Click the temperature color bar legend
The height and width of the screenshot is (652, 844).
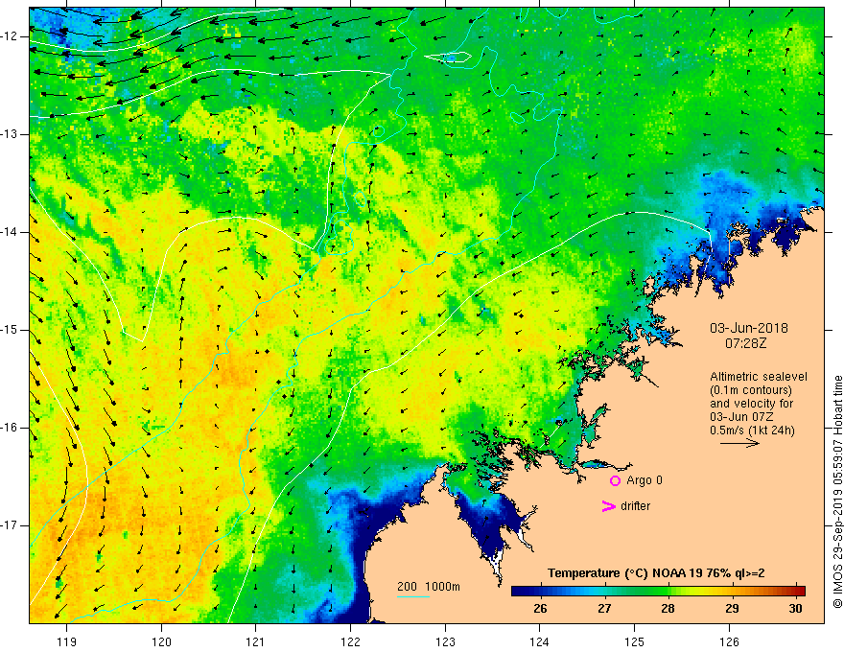pos(658,592)
